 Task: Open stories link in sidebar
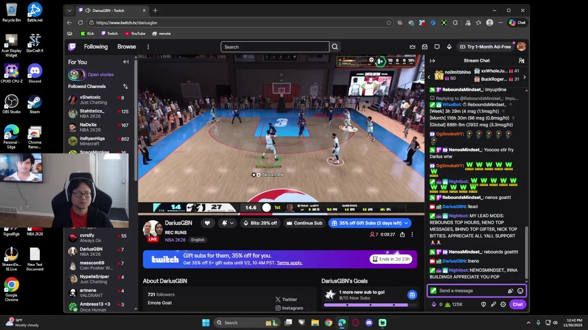(x=101, y=75)
